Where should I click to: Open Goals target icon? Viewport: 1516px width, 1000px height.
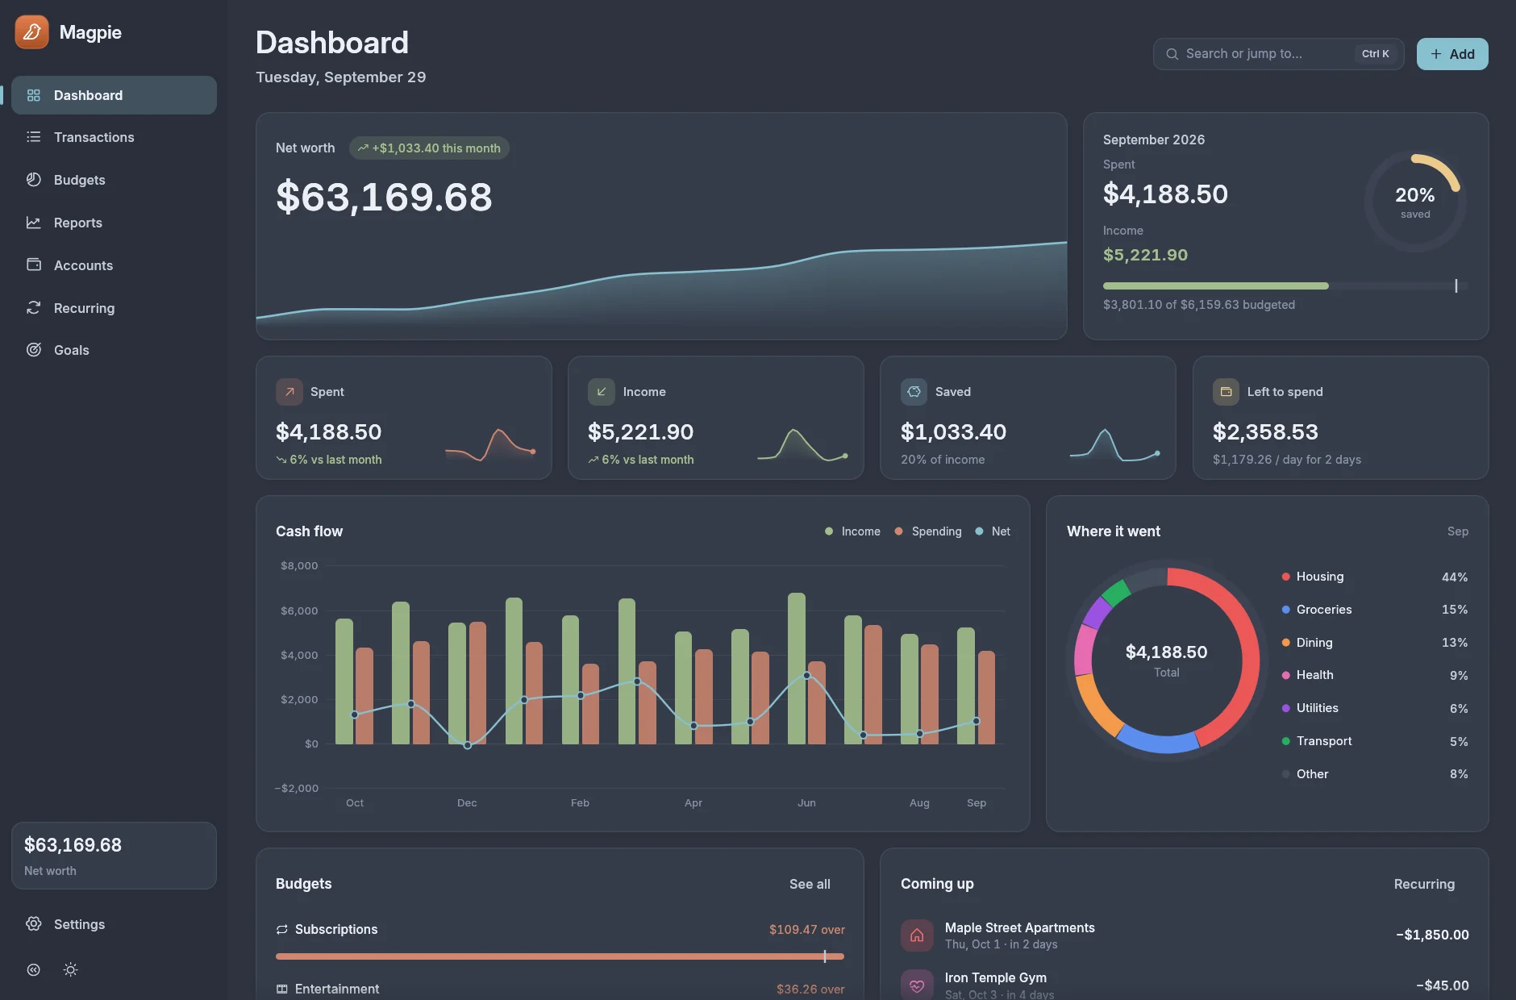[33, 350]
